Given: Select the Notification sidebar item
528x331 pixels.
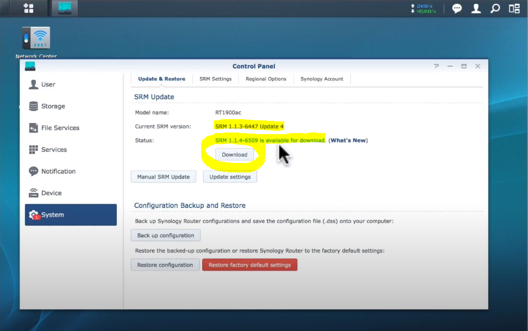Looking at the screenshot, I should coord(58,171).
